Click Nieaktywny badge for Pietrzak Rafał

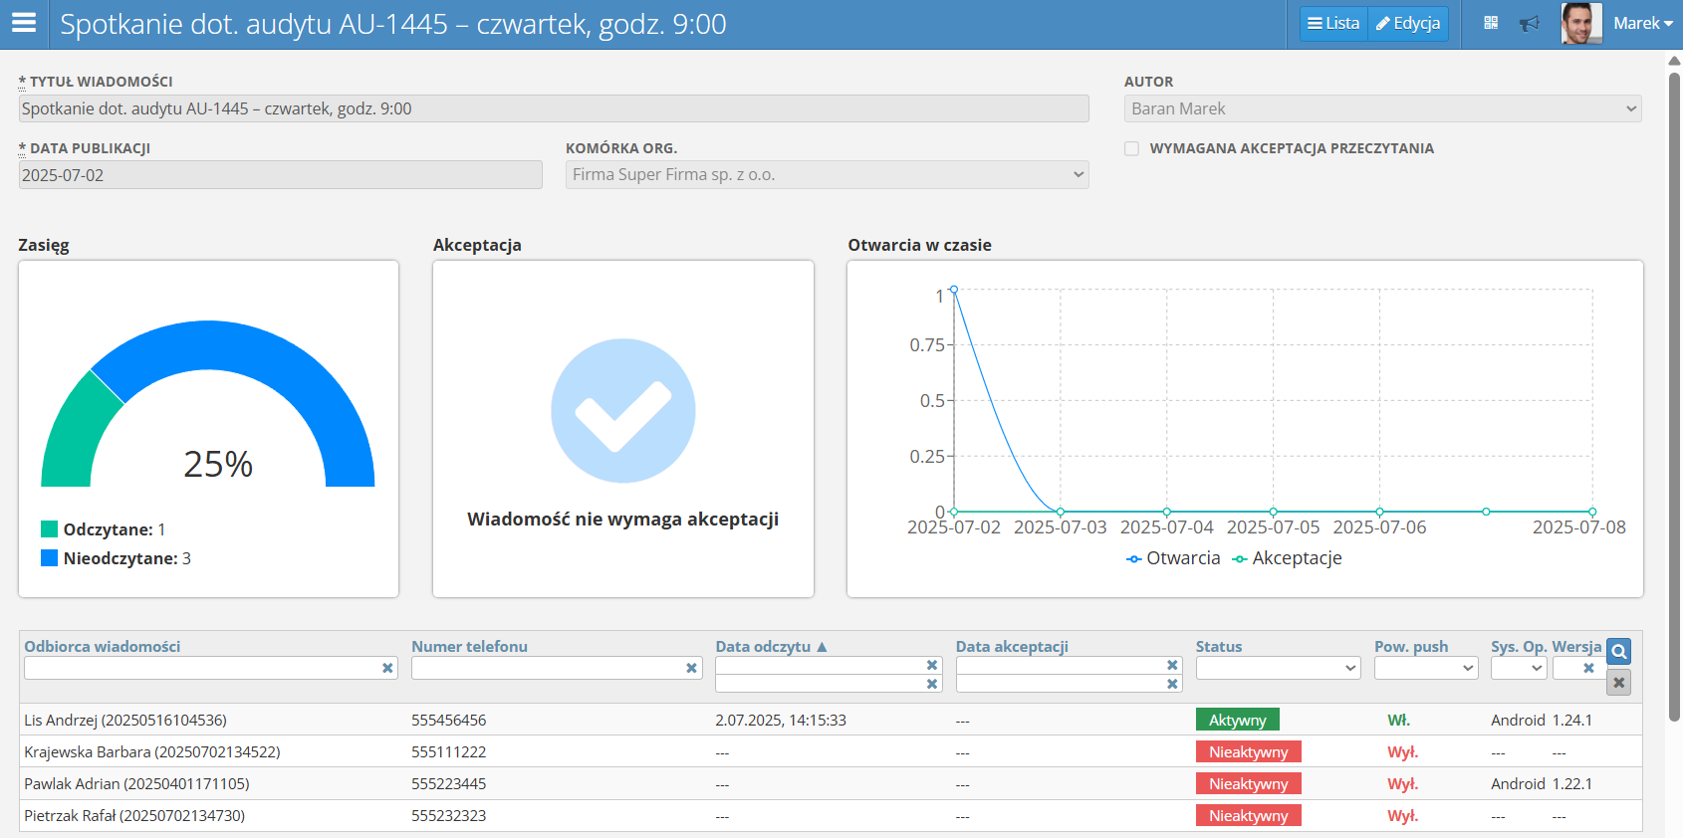1249,815
